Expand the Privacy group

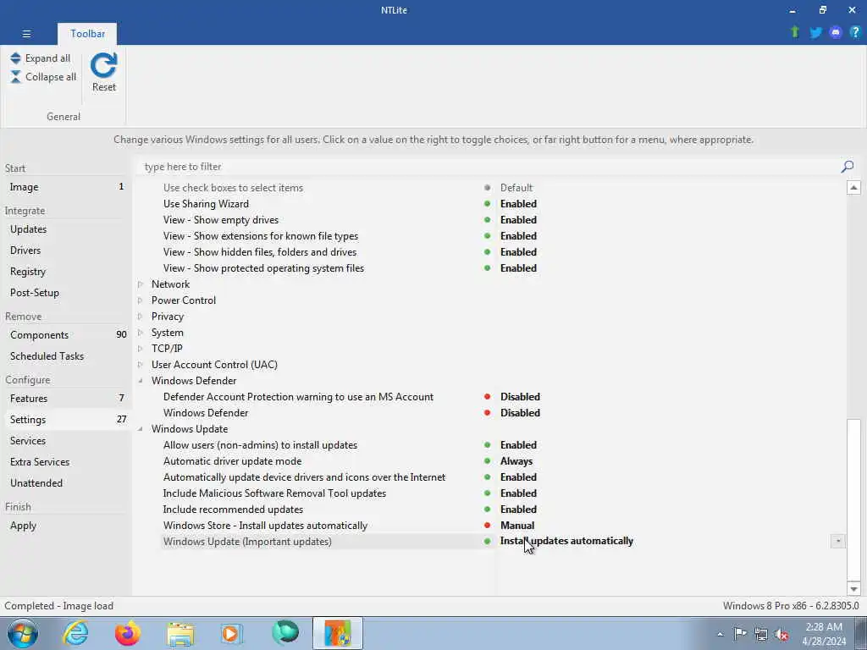141,317
